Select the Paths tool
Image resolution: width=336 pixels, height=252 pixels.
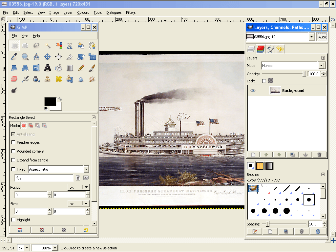coord(92,45)
